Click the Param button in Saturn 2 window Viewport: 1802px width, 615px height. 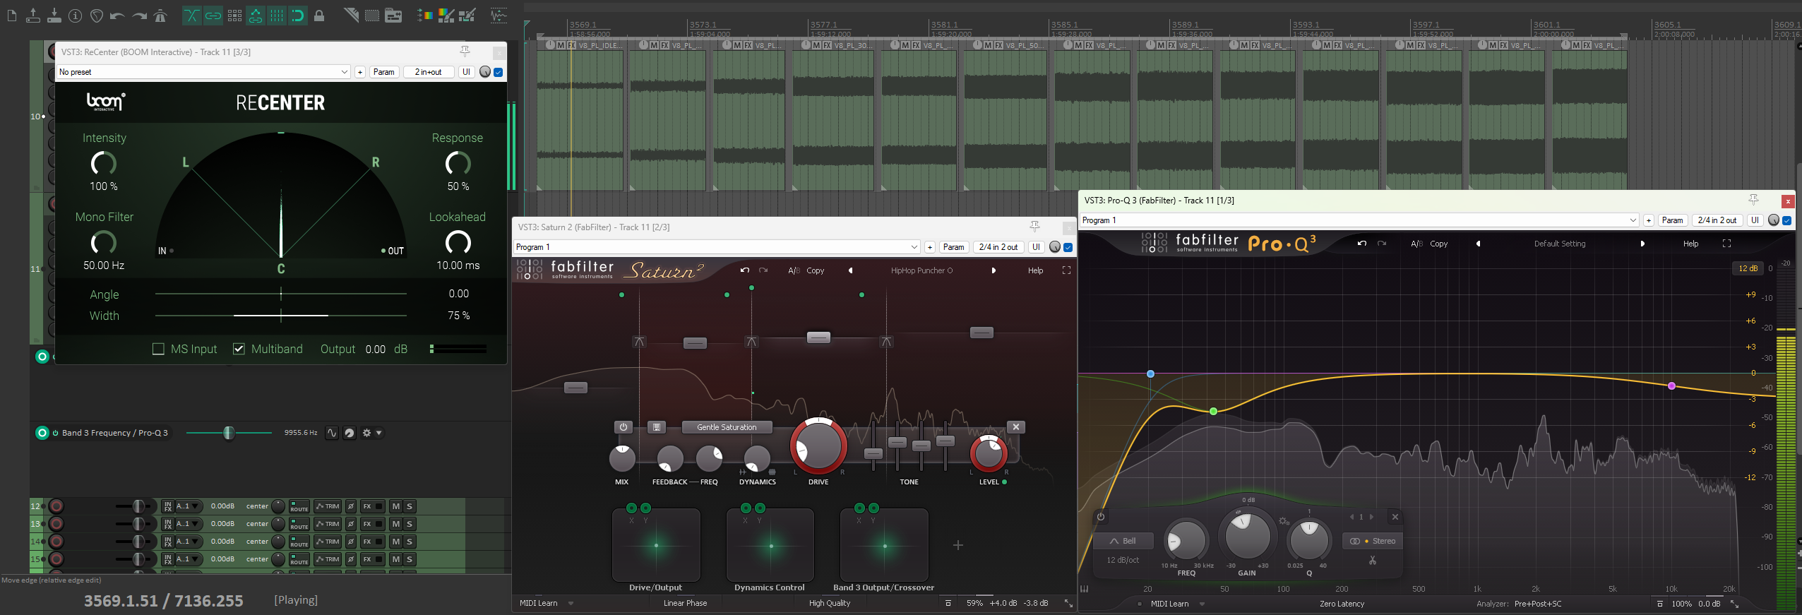(x=953, y=247)
